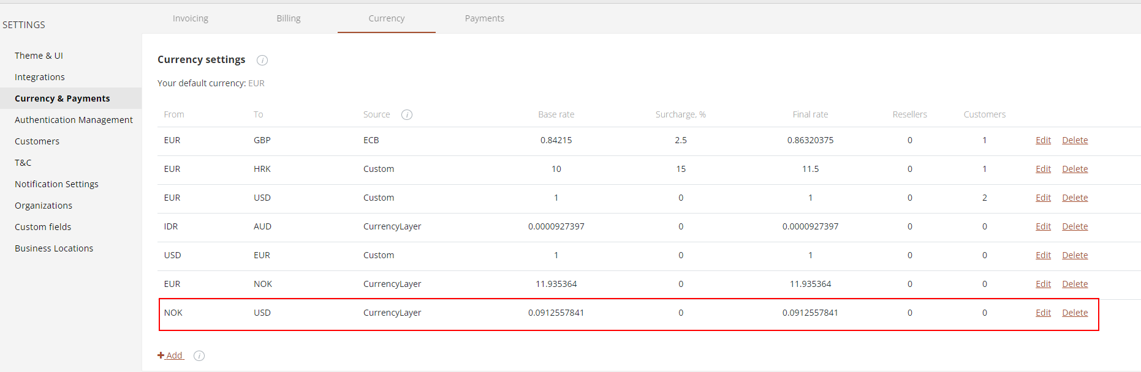Delete the EUR to USD rate

pos(1075,198)
